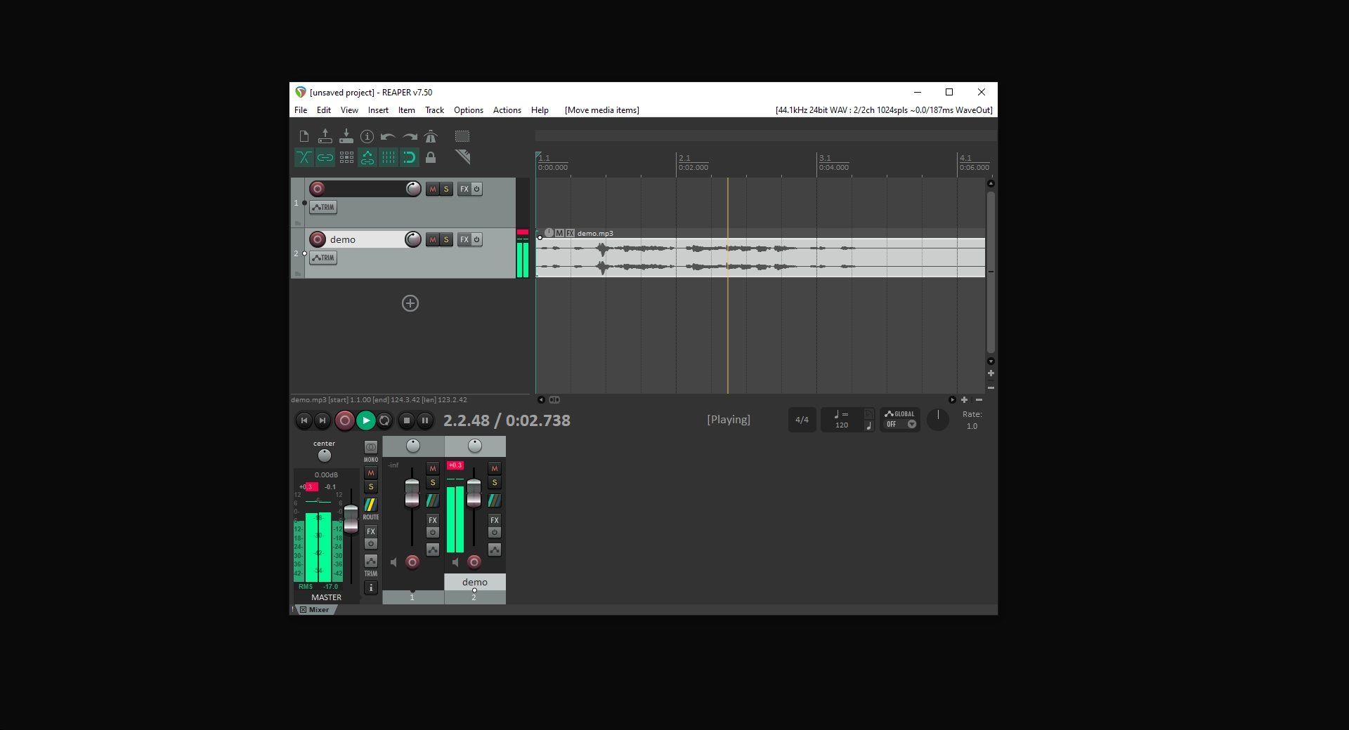This screenshot has width=1349, height=730.
Task: Open the master track info button
Action: [x=370, y=588]
